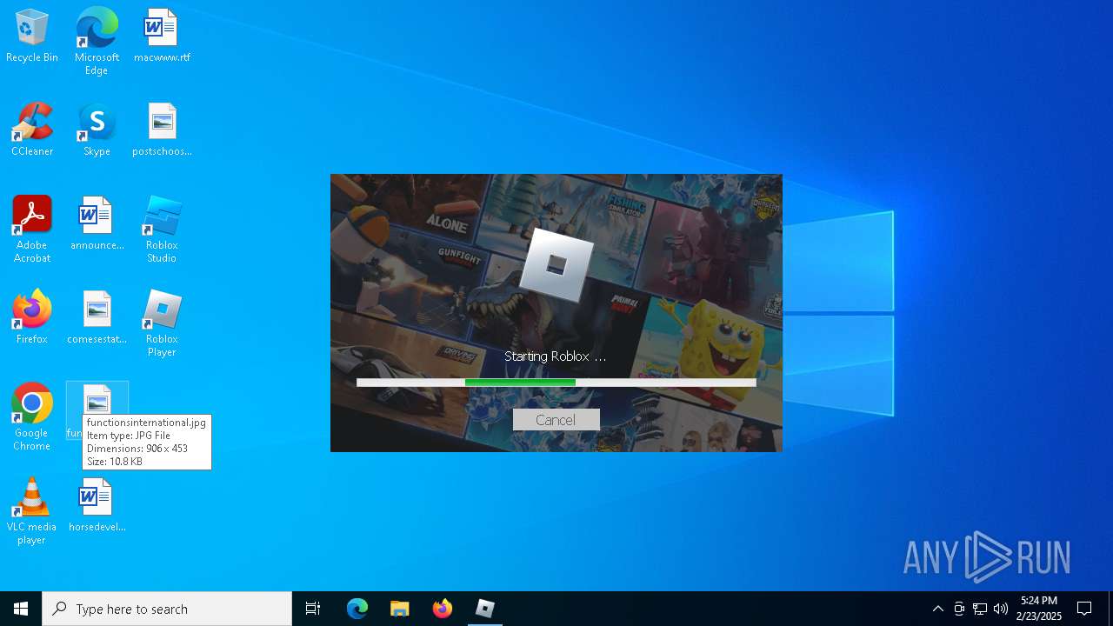
Task: Select the horsedevel Word document
Action: [97, 506]
